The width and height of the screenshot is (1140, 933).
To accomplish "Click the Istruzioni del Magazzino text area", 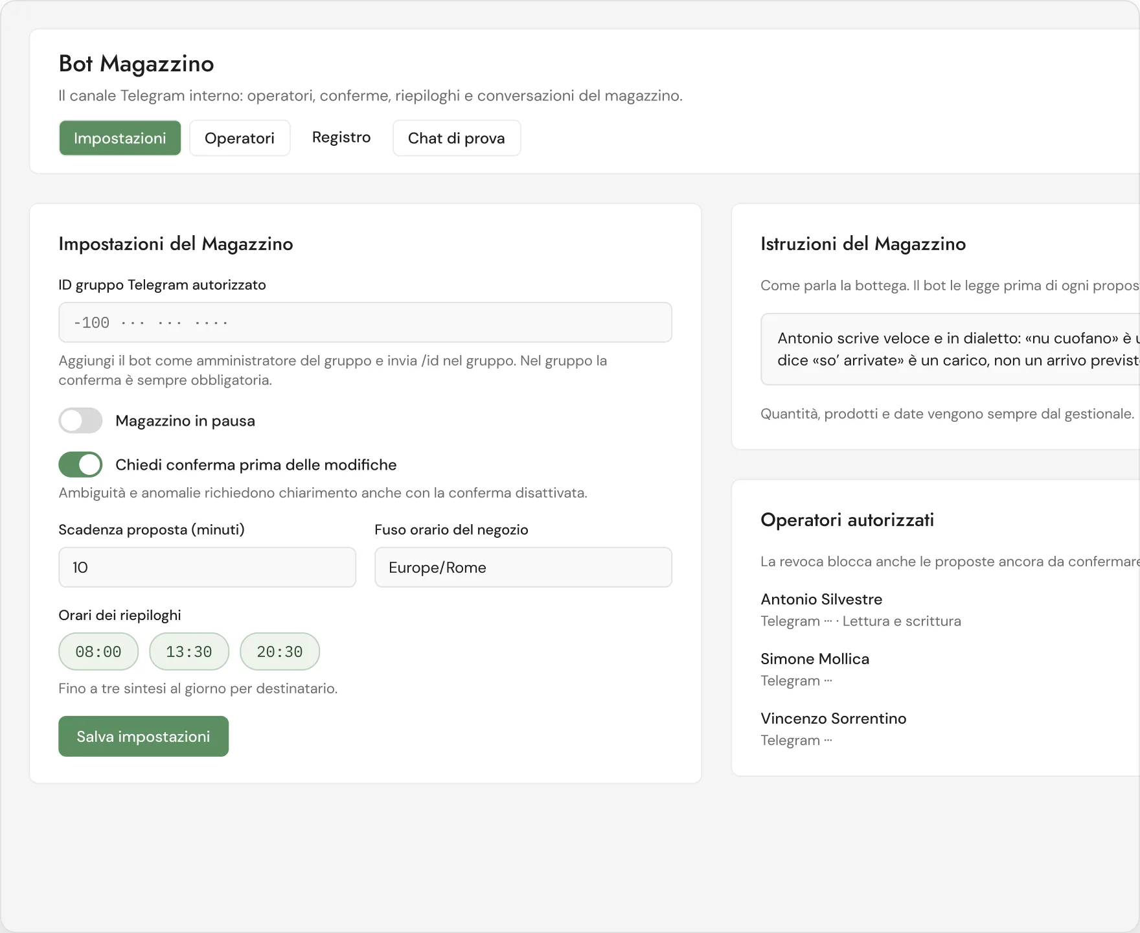I will pyautogui.click(x=950, y=349).
